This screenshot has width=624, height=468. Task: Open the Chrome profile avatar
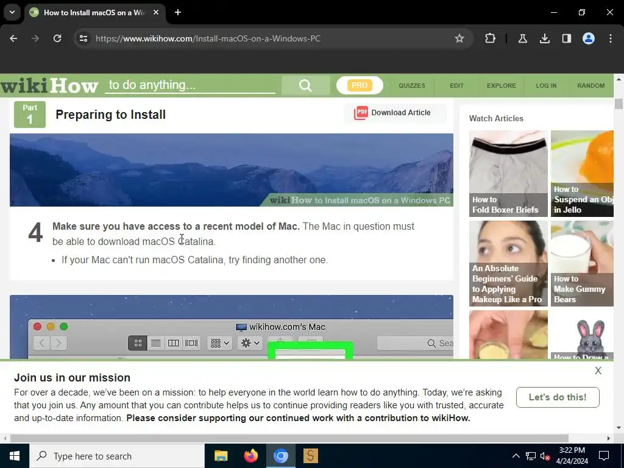click(588, 38)
